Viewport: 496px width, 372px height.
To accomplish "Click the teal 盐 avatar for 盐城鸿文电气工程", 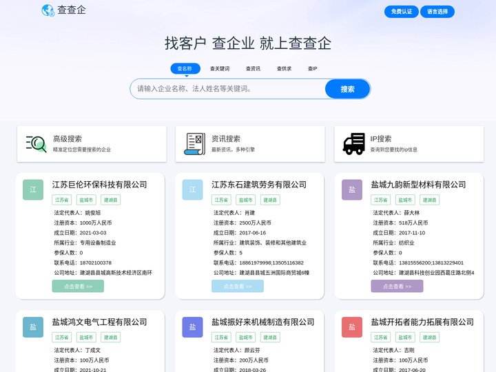I will pos(33,327).
